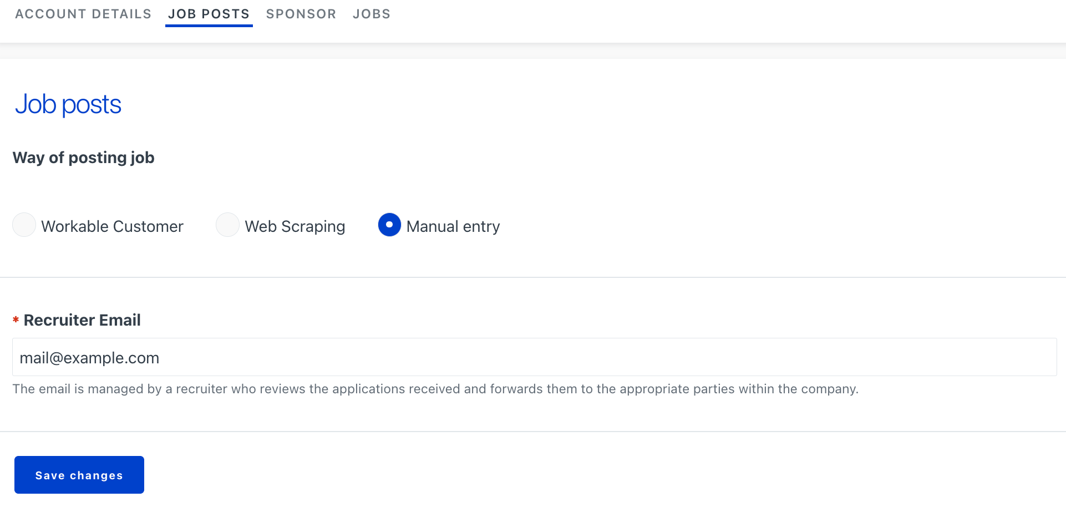Open the Account Details tab
Image resolution: width=1066 pixels, height=507 pixels.
[83, 14]
